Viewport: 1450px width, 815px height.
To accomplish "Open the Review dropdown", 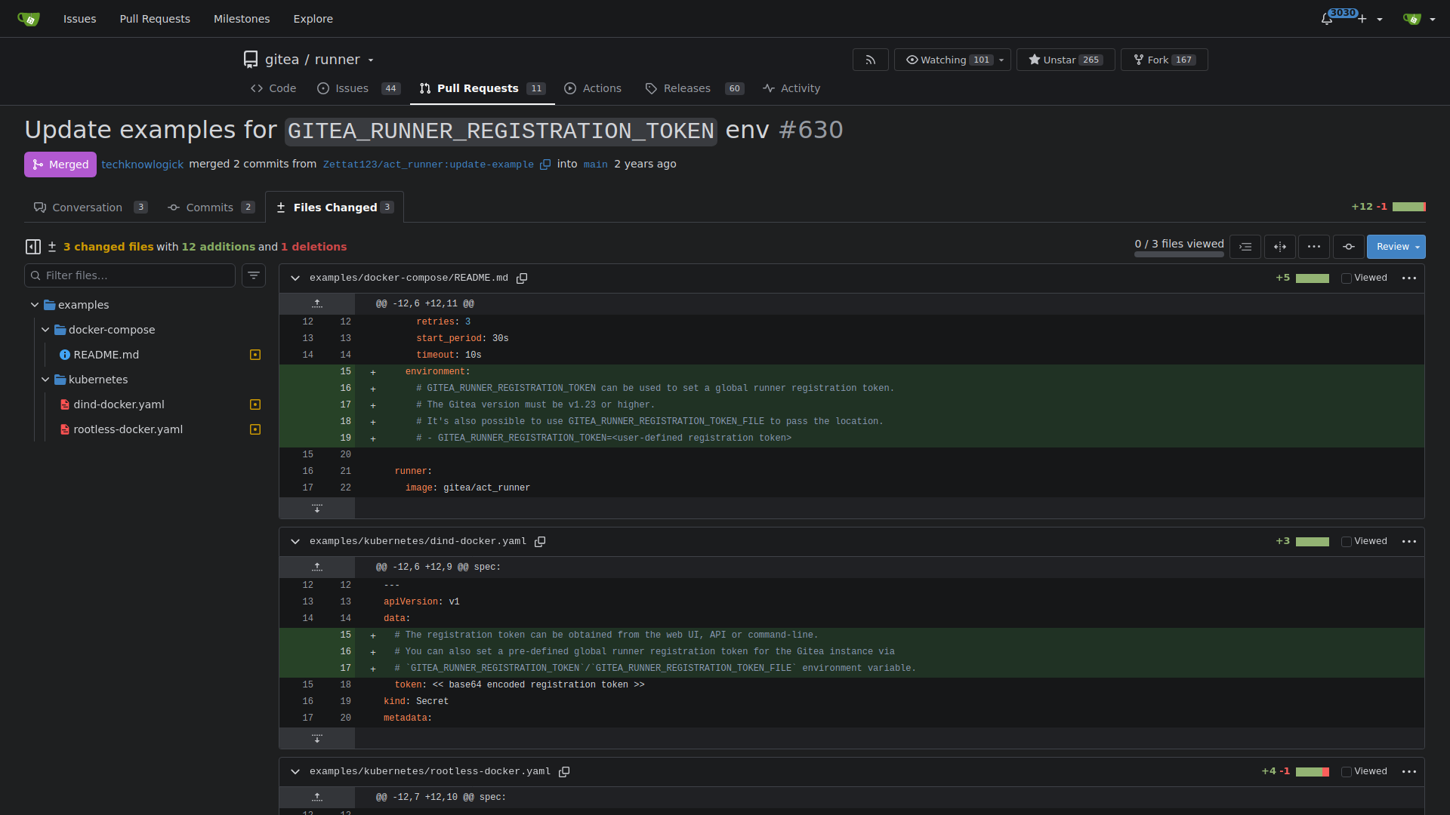I will (1396, 247).
